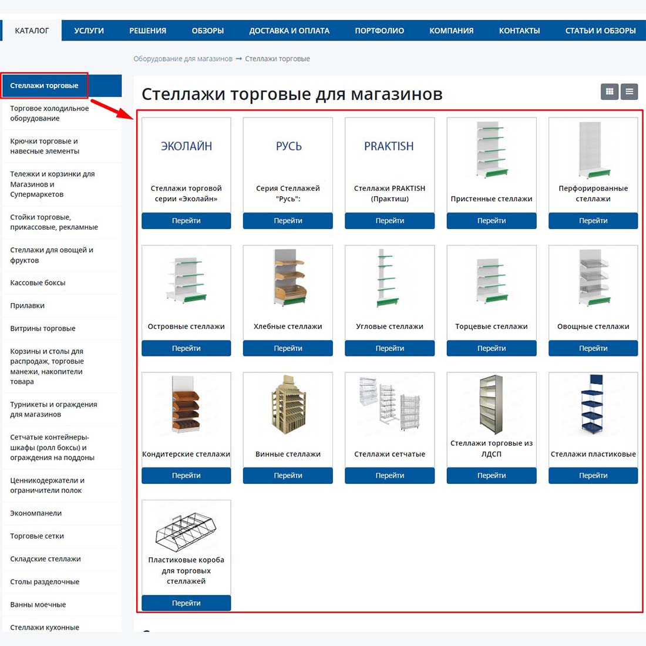Screen dimensions: 646x646
Task: Open the КОНТАКТЫ menu item
Action: (519, 31)
